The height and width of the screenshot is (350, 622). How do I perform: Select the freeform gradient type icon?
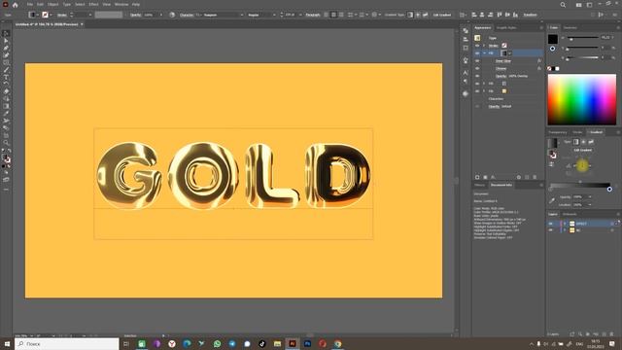click(x=591, y=142)
